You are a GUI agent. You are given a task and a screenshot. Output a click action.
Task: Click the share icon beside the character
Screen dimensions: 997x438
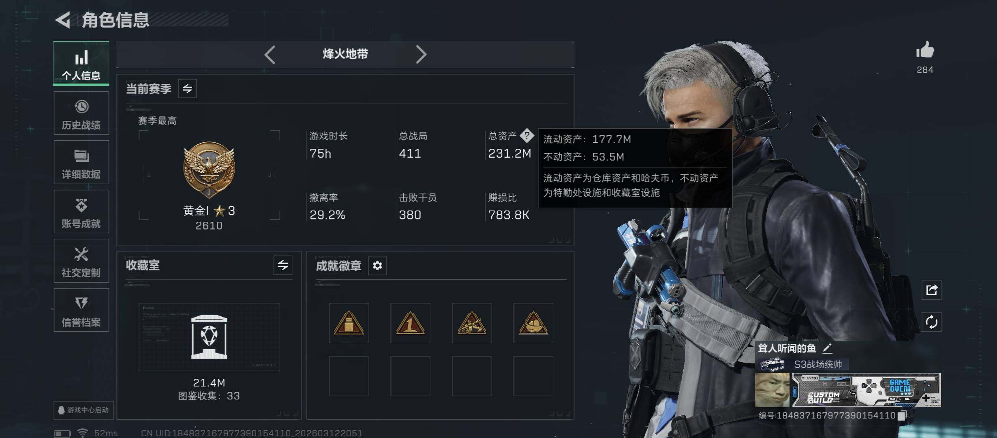pyautogui.click(x=931, y=290)
